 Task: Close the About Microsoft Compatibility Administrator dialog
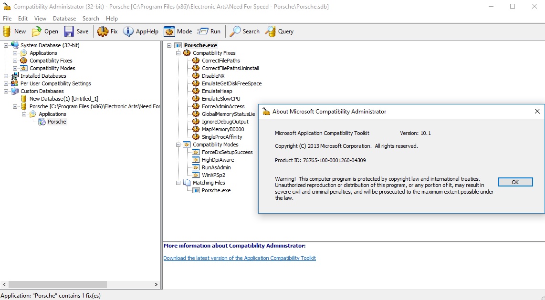coord(537,111)
